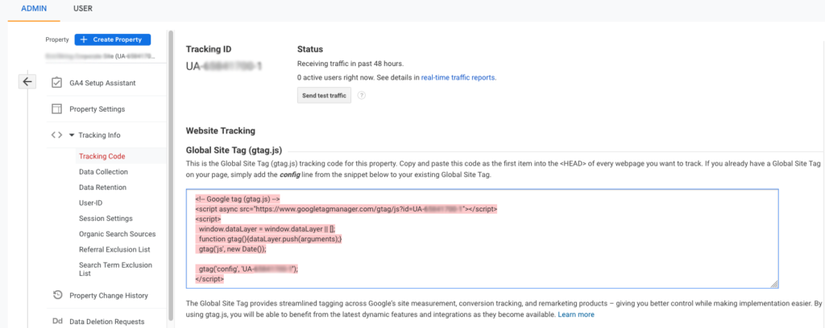Click inside the gtag.js code box
The image size is (825, 328).
point(482,239)
